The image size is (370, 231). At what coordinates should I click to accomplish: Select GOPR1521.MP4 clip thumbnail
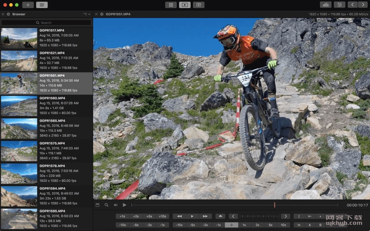coord(19,61)
